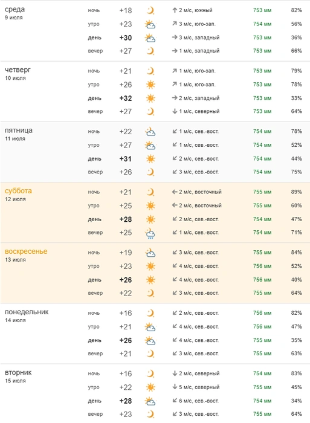Select вторник 15 июля day heading
310x423 pixels.
click(x=18, y=376)
